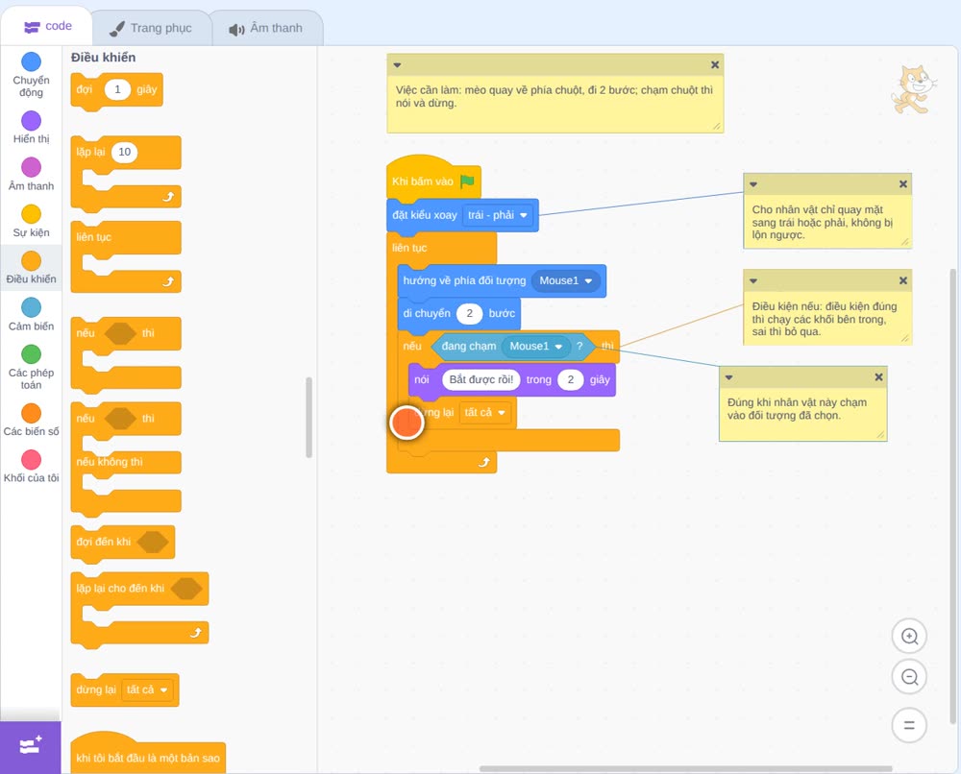Collapse the 'Việc cần làm' comment note

[x=397, y=65]
